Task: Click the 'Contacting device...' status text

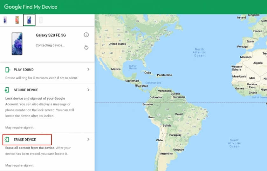Action: pyautogui.click(x=50, y=45)
